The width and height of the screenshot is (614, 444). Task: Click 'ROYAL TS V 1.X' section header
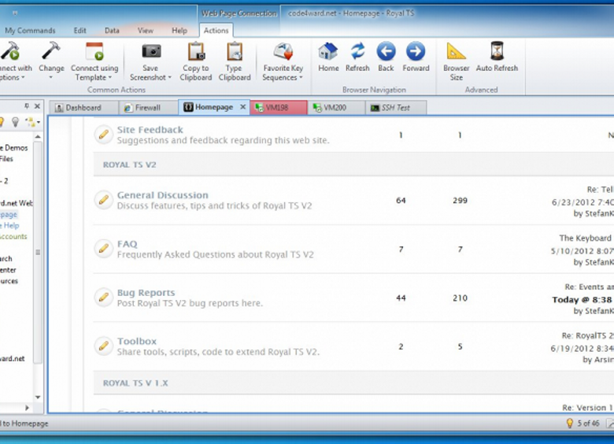(x=135, y=383)
